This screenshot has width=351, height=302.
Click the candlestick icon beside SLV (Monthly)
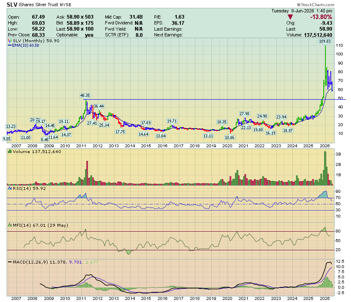(x=9, y=41)
